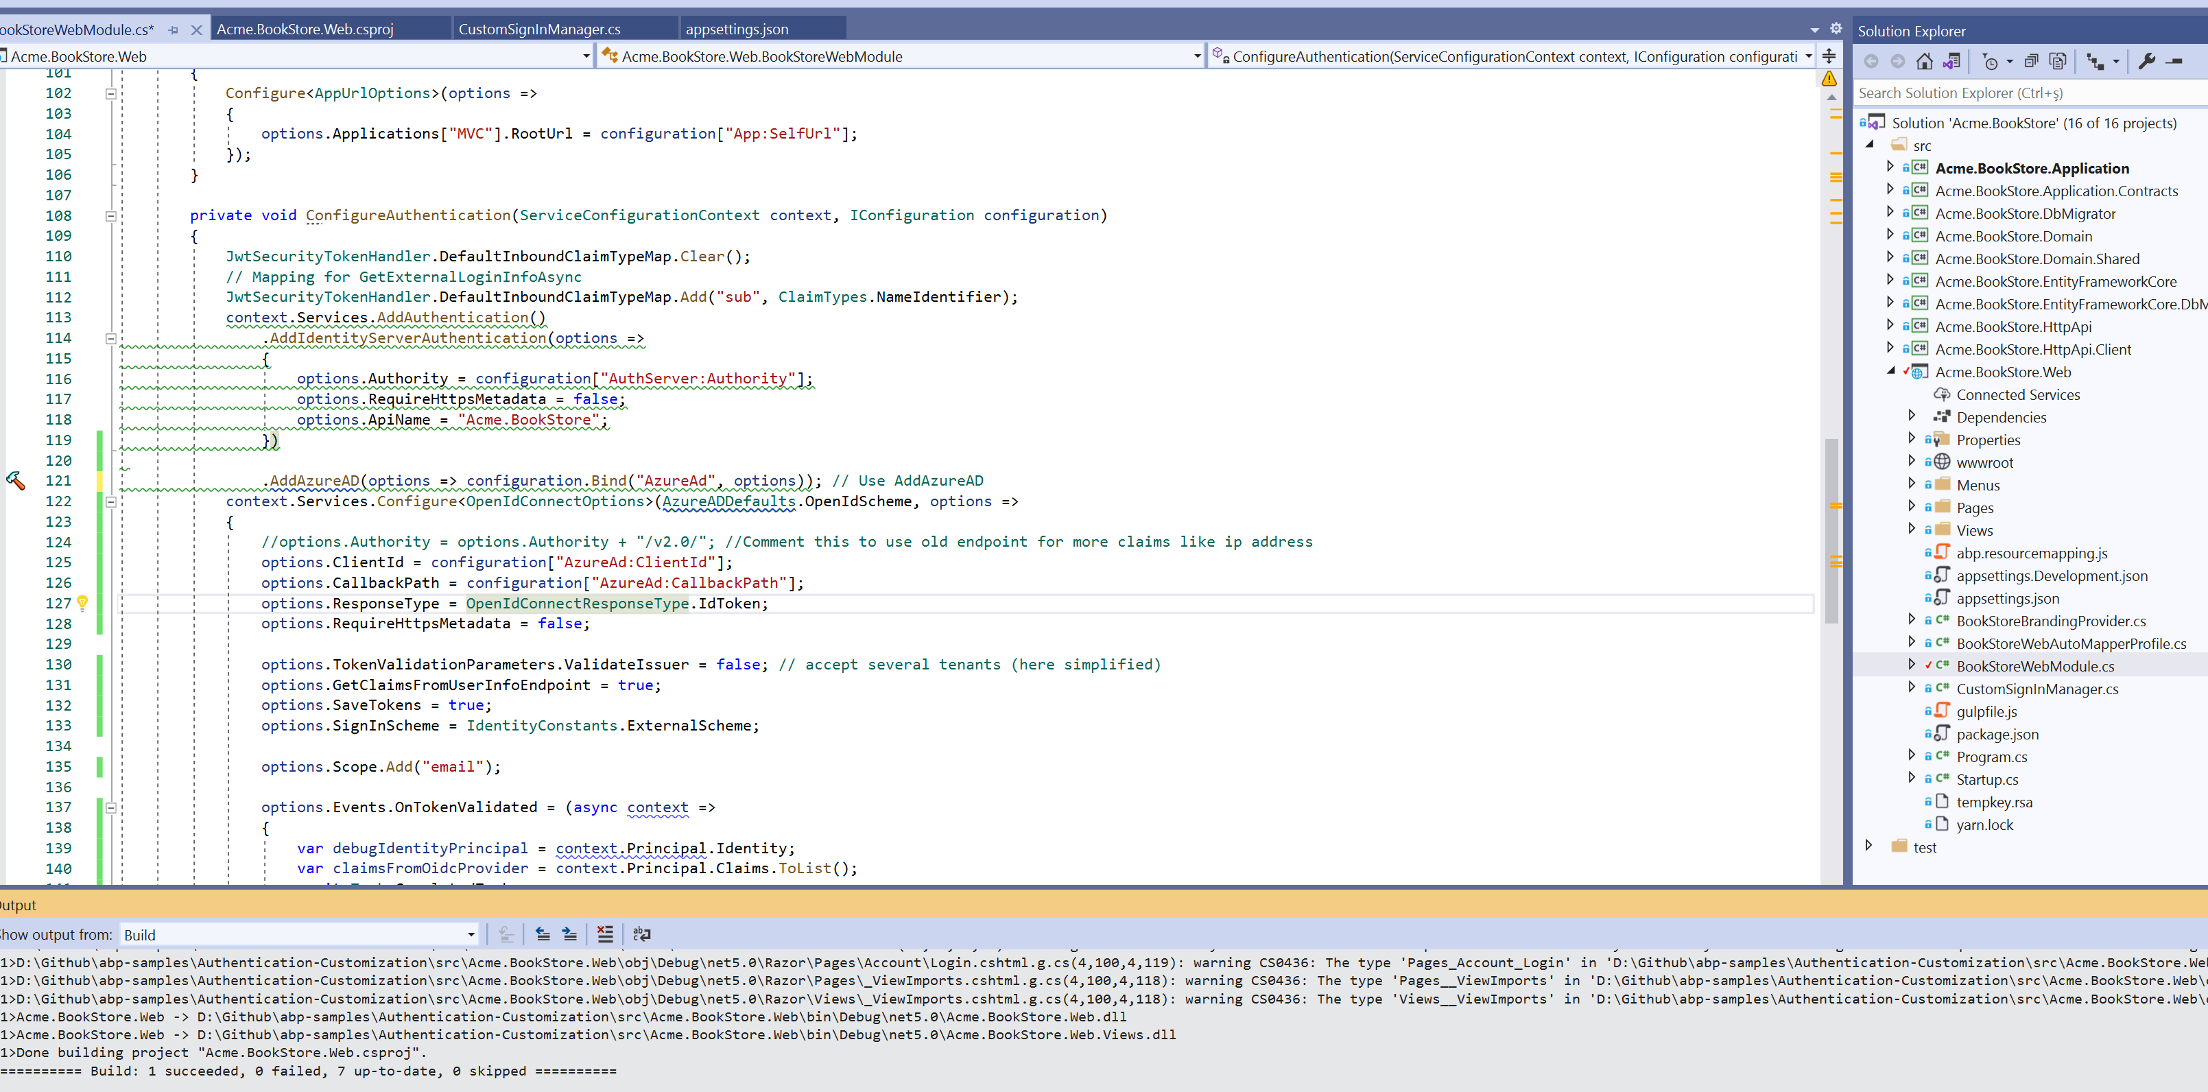Collapse ConfigureAuthentication method at line 108
Screen dimensions: 2208x1092
click(x=110, y=216)
